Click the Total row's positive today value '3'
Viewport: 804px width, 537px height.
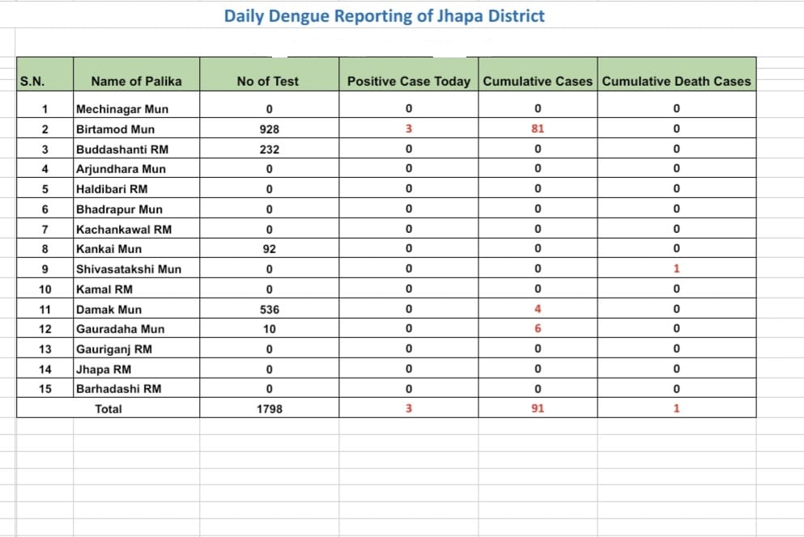(409, 408)
